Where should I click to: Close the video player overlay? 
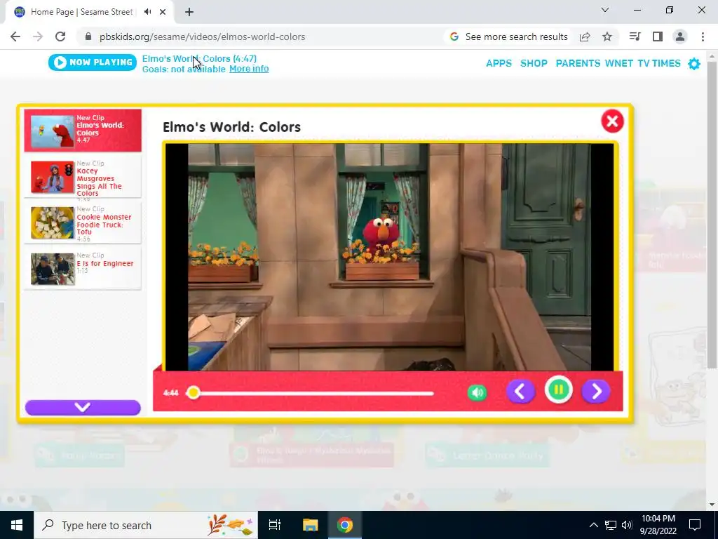(x=612, y=121)
